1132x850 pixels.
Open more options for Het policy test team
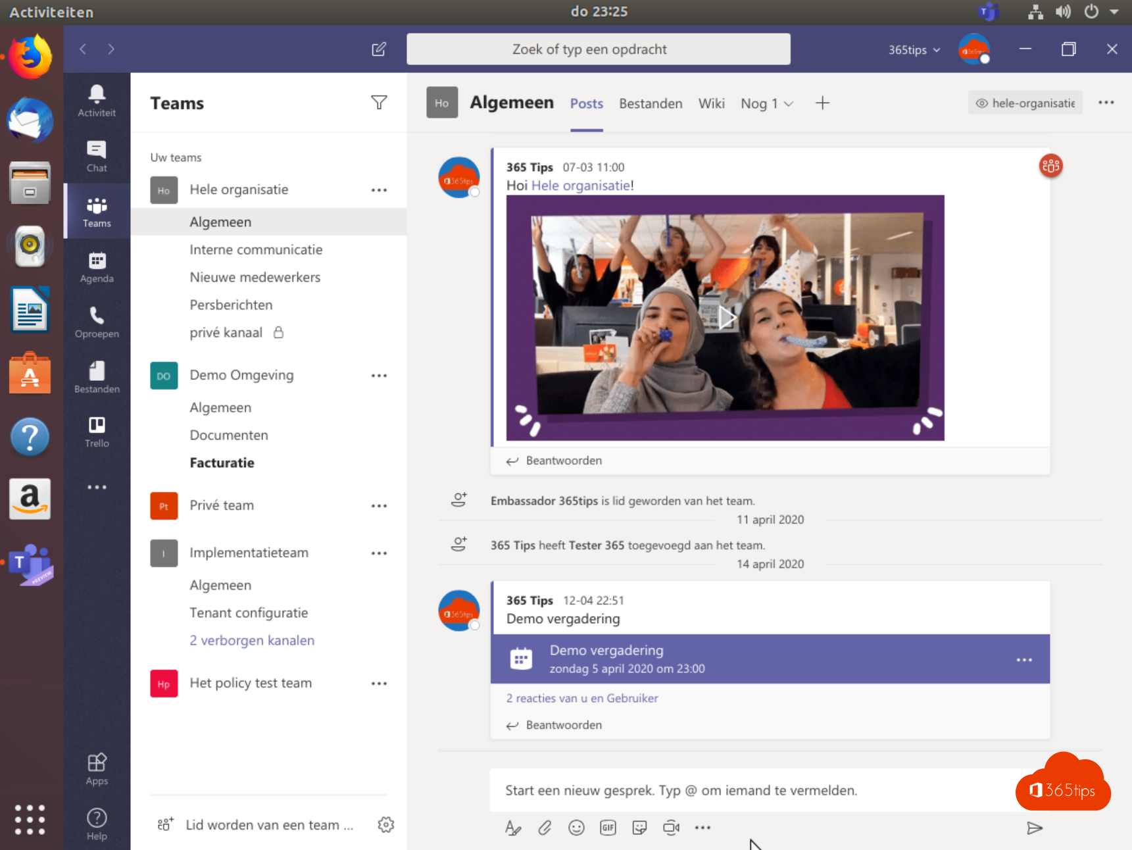[x=379, y=684]
